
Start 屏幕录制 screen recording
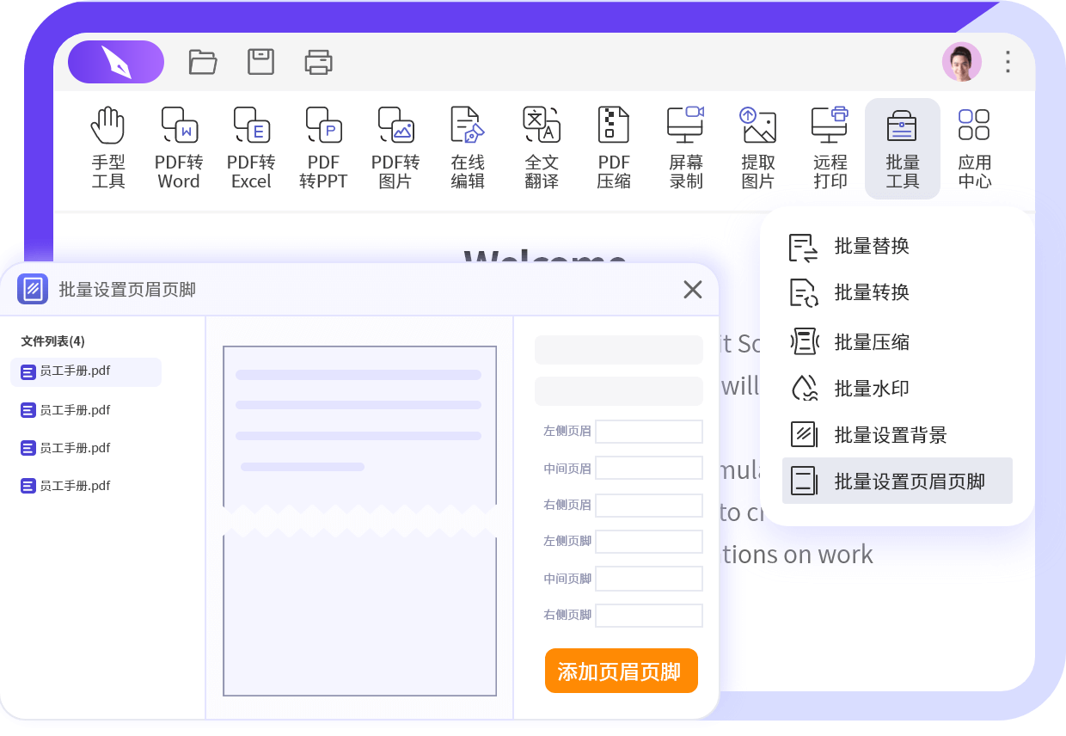tap(686, 148)
